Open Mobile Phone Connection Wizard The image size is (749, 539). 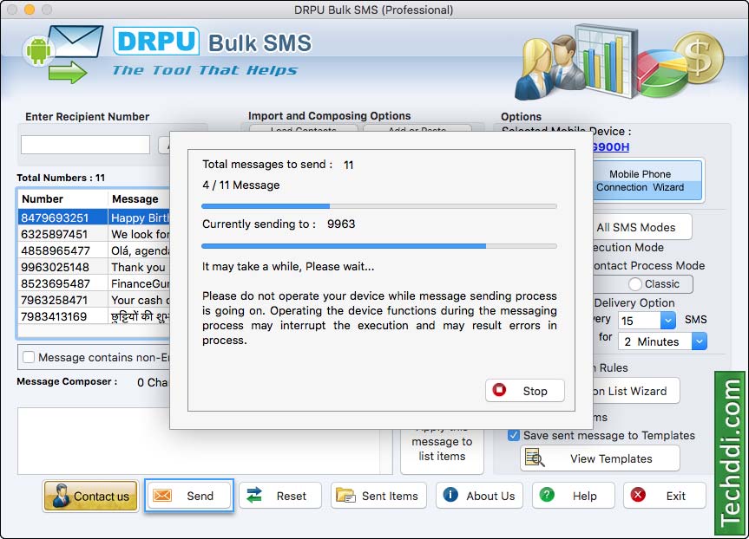(x=647, y=181)
